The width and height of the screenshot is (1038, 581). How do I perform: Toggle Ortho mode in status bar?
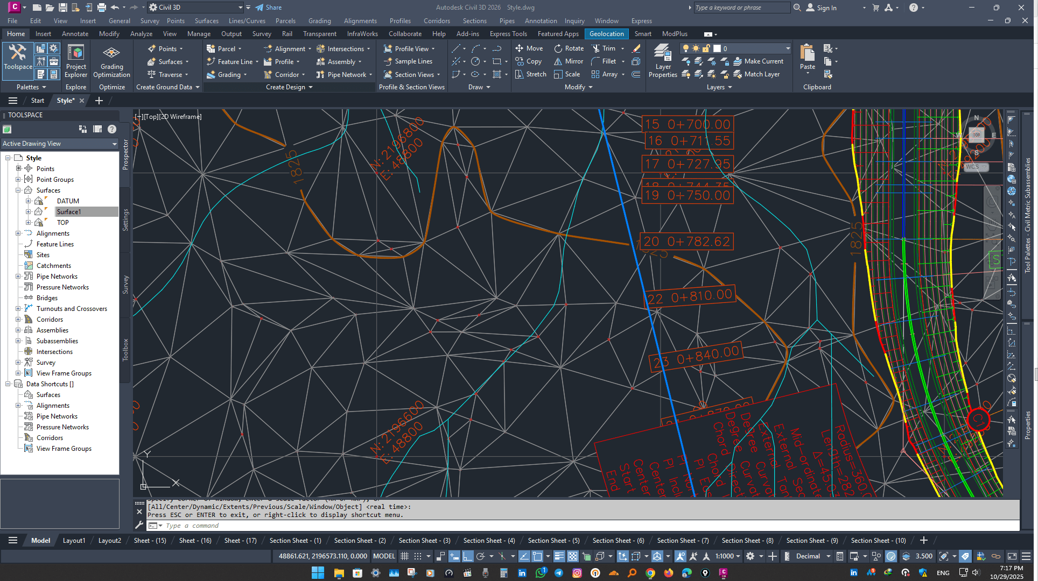pos(467,556)
